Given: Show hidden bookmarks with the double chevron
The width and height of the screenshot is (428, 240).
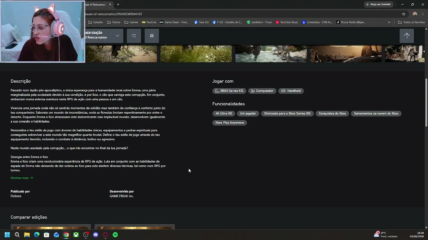Looking at the screenshot, I should pos(389,22).
